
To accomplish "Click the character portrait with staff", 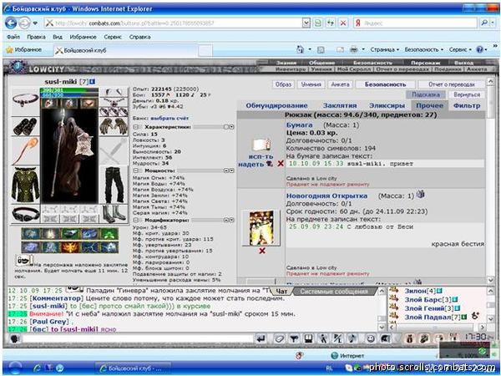I will pos(69,155).
